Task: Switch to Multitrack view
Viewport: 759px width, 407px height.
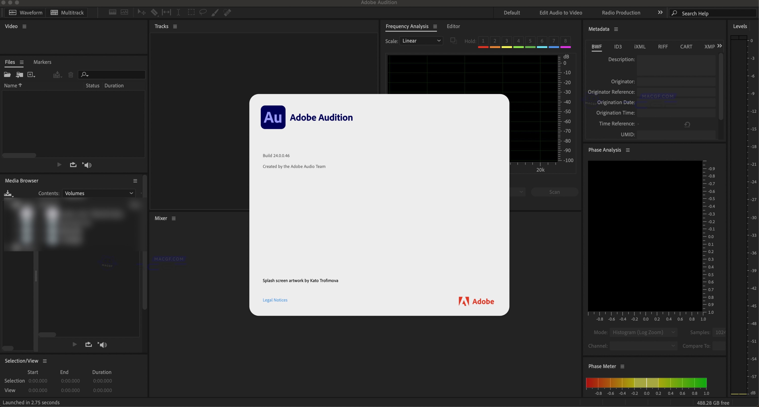Action: click(67, 12)
